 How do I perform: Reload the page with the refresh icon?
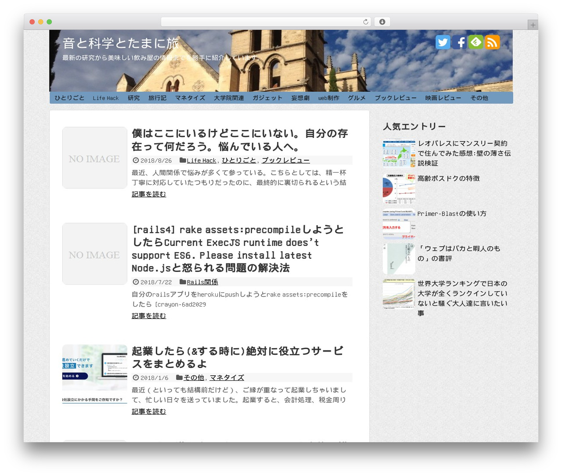[x=366, y=22]
